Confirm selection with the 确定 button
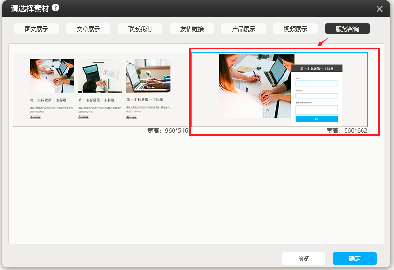Viewport: 394px width, 270px height. (x=354, y=258)
